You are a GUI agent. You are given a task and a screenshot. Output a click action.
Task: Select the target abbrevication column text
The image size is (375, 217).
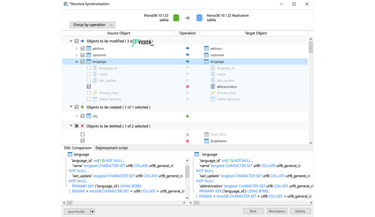tap(227, 87)
